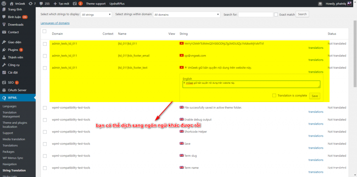Click the WPML logo icon
Screen dimensions: 357x177
click(4, 98)
